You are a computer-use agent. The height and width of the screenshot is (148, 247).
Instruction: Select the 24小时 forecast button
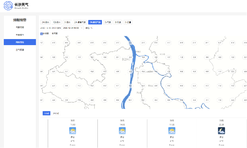(x=56, y=113)
